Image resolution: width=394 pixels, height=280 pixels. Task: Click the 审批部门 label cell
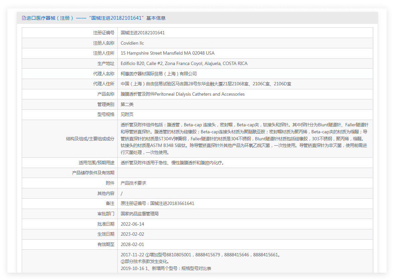tap(70, 214)
